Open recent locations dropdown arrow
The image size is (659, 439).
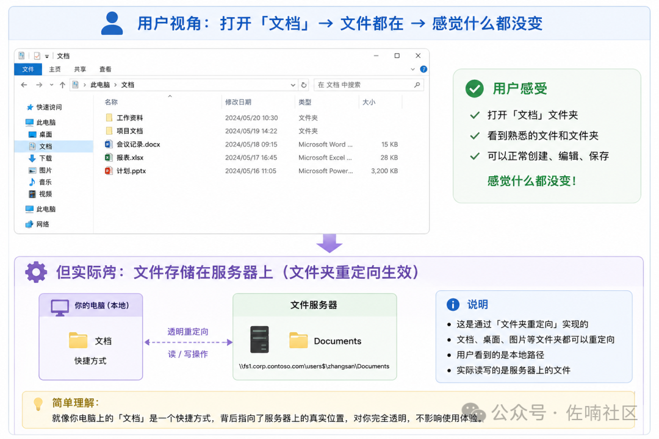(51, 85)
